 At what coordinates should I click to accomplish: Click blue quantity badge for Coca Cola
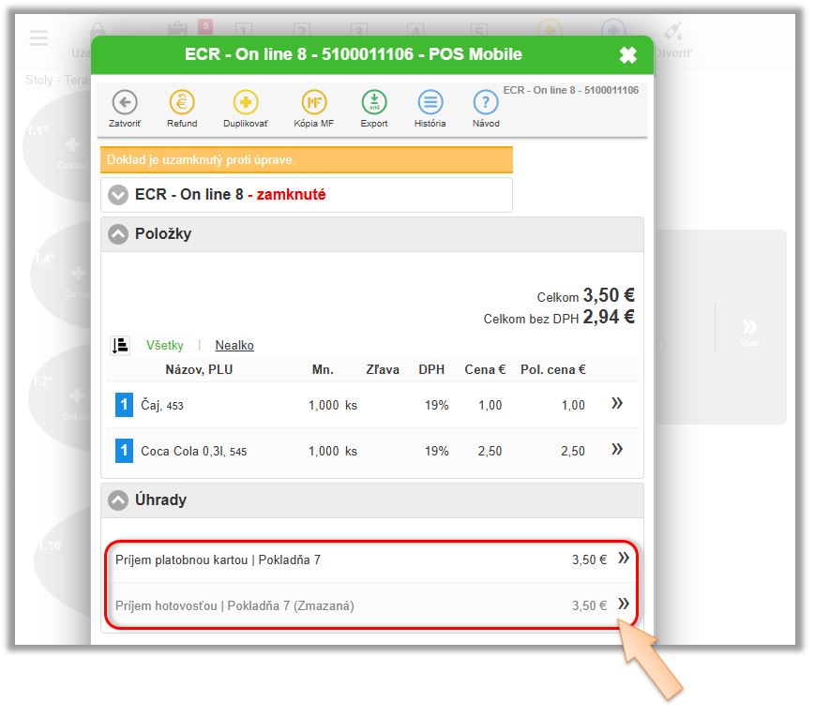tap(124, 451)
